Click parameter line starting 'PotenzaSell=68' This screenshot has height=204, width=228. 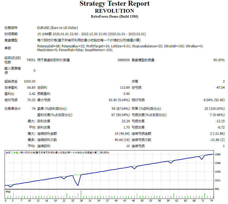tap(120, 46)
